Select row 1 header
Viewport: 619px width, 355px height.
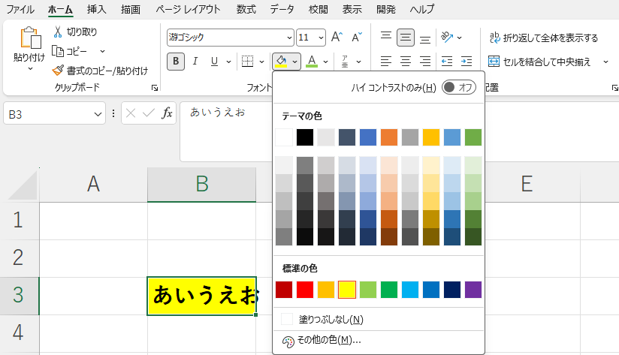click(19, 221)
